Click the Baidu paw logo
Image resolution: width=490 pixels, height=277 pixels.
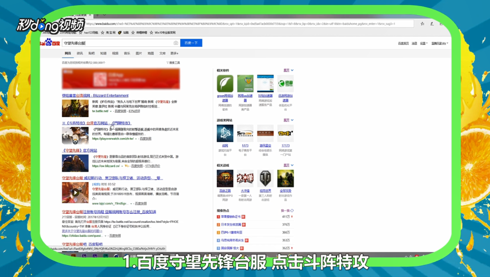tap(48, 42)
